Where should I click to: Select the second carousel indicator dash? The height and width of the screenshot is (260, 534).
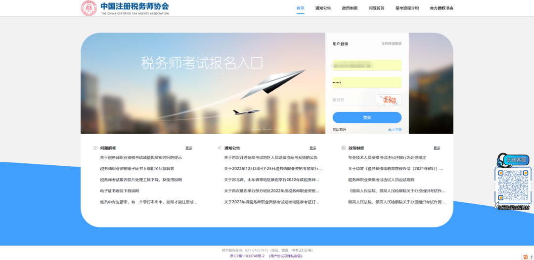(x=267, y=129)
